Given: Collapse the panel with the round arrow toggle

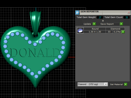Looking at the screenshot, I should click(x=103, y=21).
